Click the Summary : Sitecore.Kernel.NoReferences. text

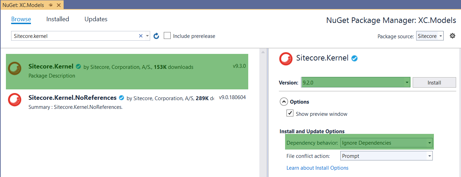(75, 107)
